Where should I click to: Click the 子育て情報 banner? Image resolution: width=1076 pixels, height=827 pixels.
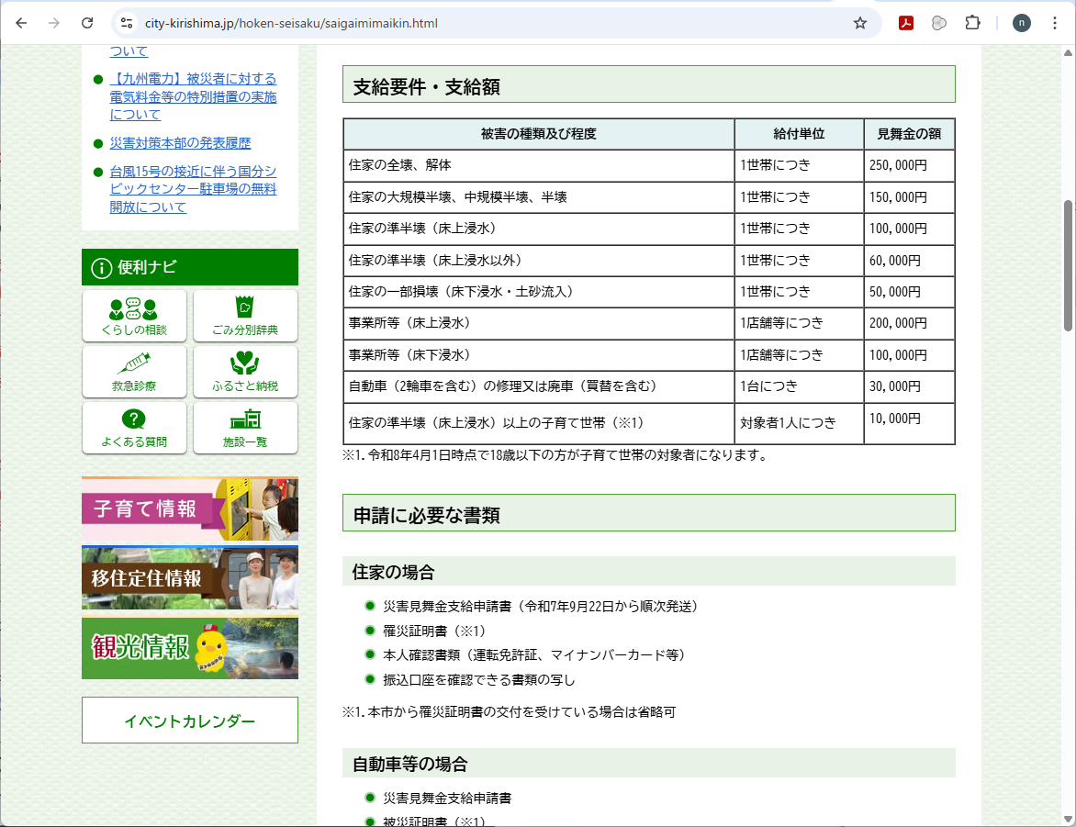tap(190, 508)
